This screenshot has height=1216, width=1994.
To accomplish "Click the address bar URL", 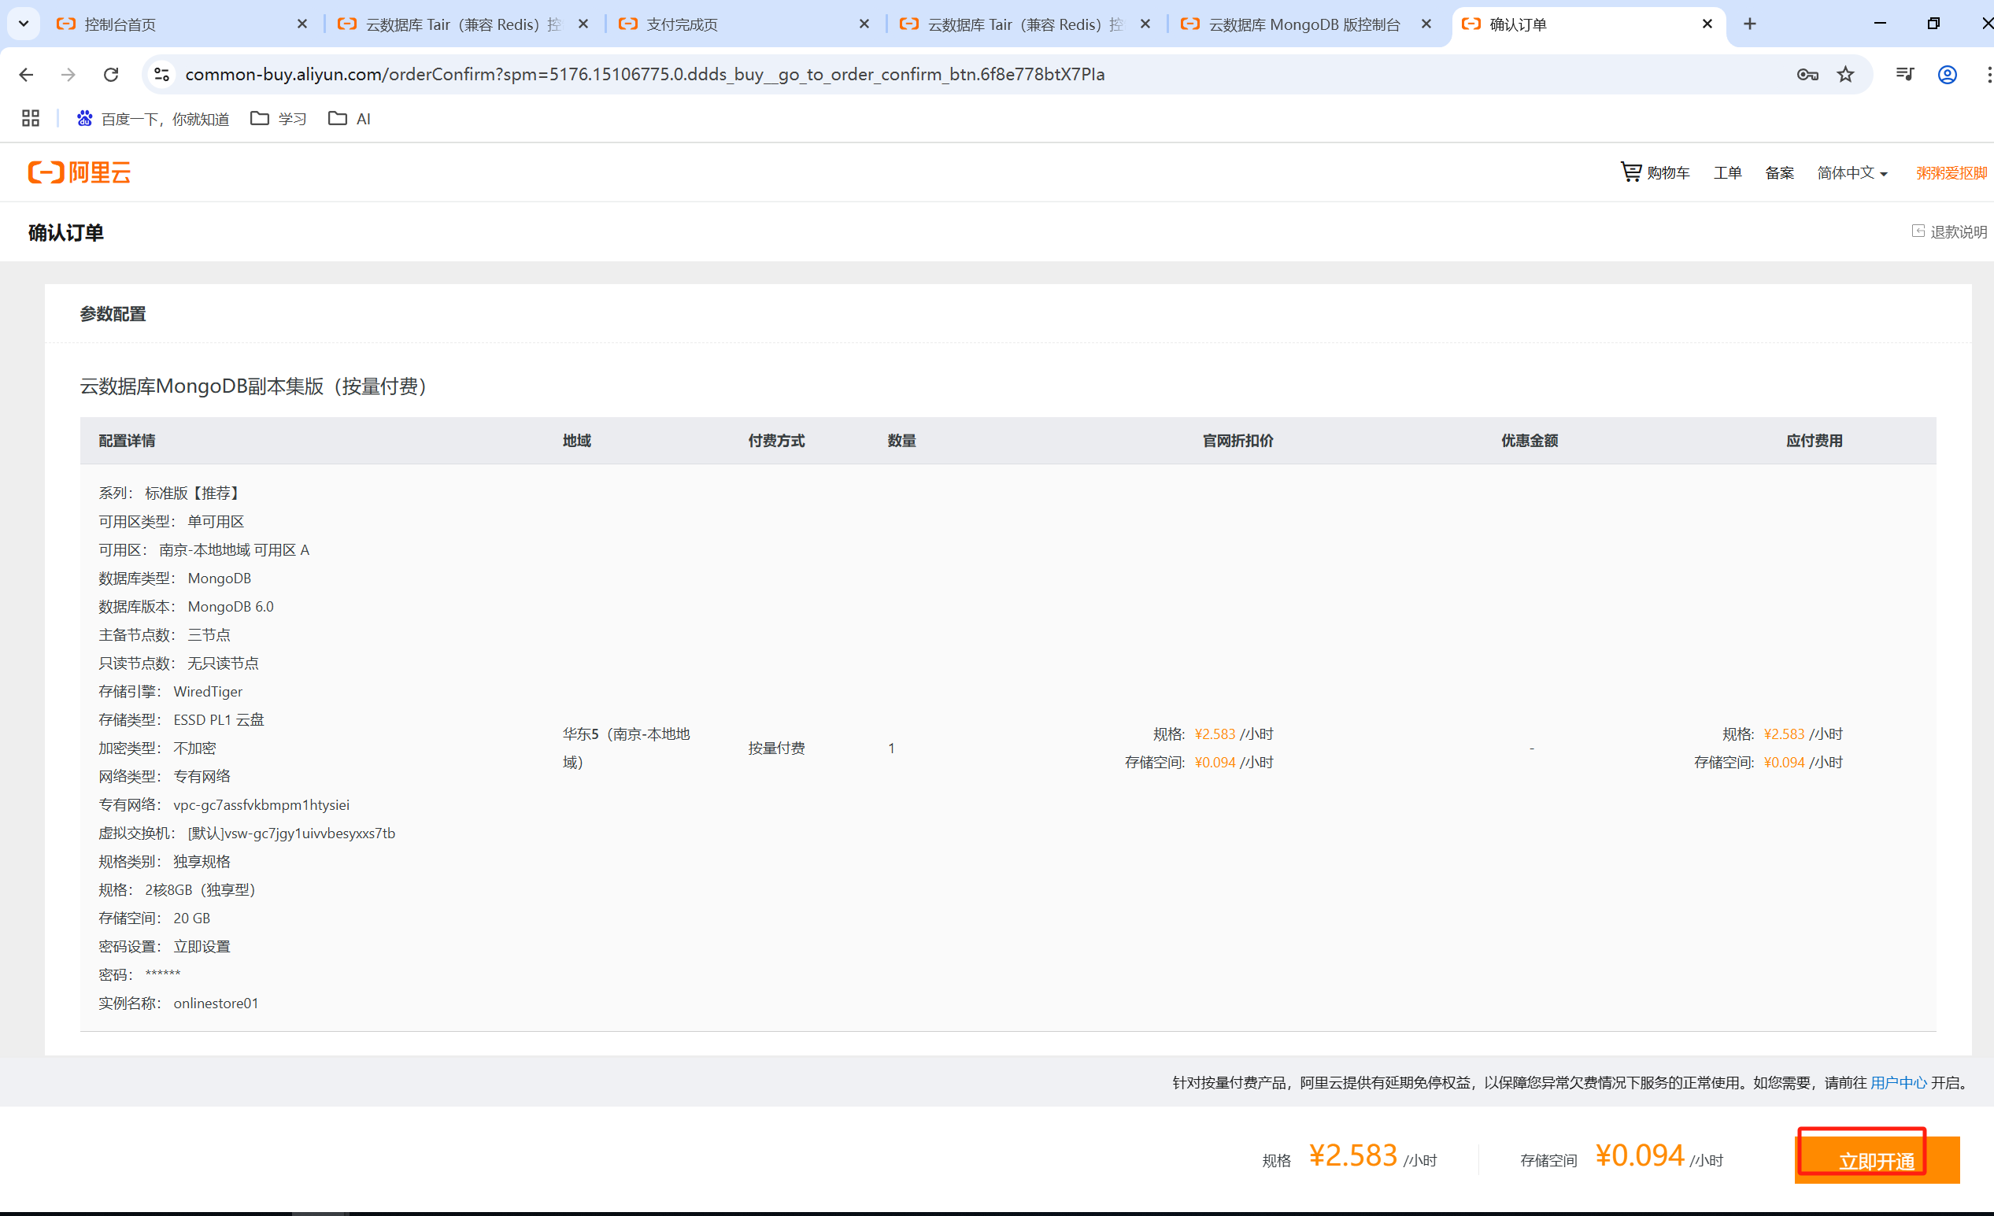I will (x=645, y=75).
